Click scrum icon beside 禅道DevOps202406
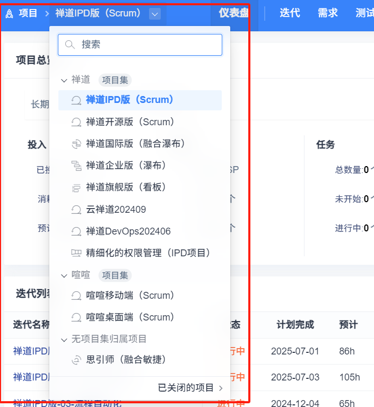Screen dimensions: 374x407 (76, 231)
